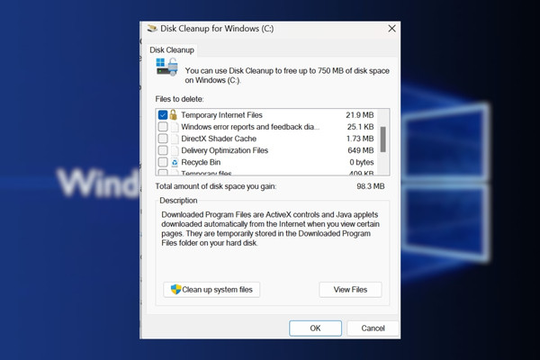Check the Recycle Bin checkbox
Viewport: 540px width, 360px height.
163,162
